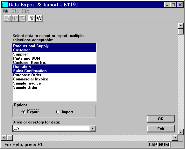Select the Import radio button
This screenshot has height=149, width=185.
(x=58, y=112)
